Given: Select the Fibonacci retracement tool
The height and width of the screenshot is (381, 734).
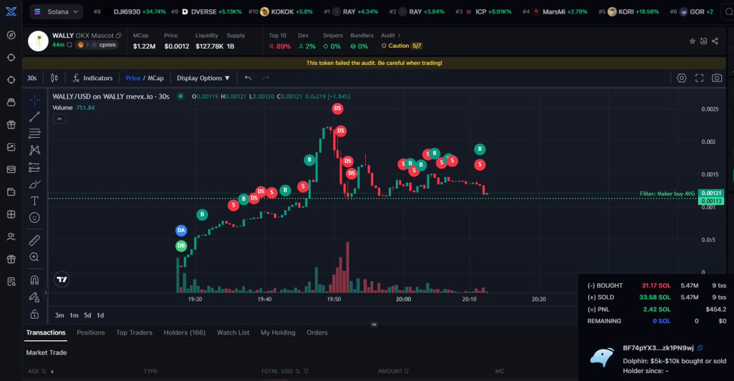Looking at the screenshot, I should [x=35, y=133].
